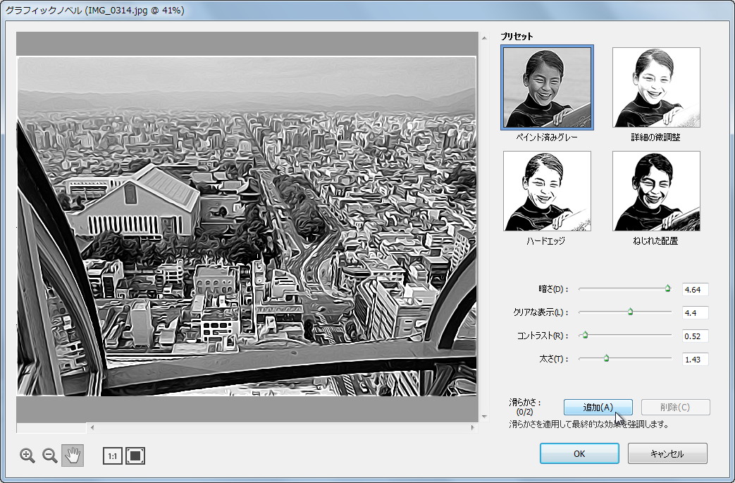Viewport: 735px width, 483px height.
Task: Click the コントラスト slider handle
Action: 585,336
